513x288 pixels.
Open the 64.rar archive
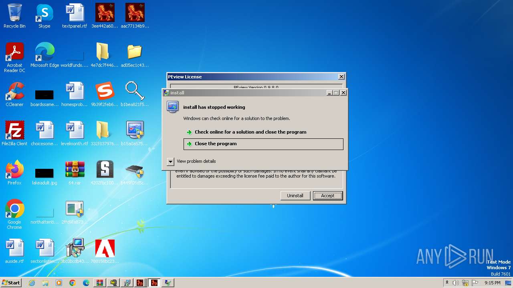[75, 173]
